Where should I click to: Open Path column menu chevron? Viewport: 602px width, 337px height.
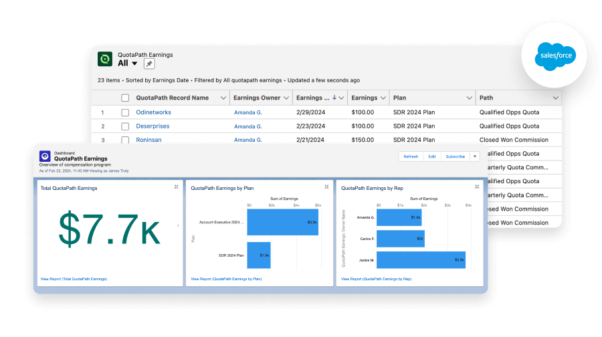point(556,98)
